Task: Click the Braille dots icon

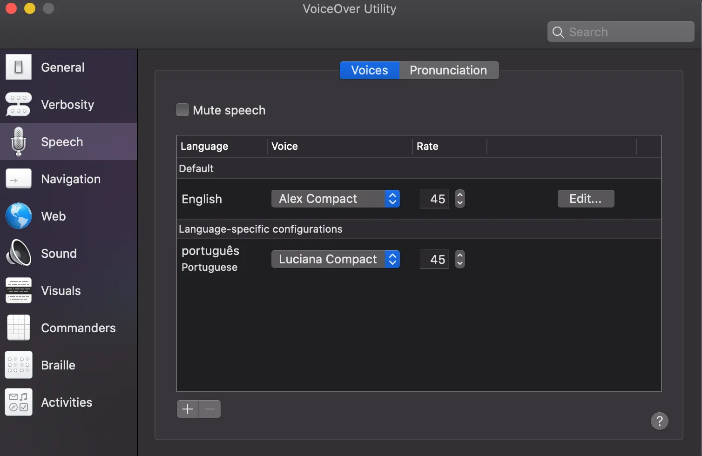Action: point(19,365)
